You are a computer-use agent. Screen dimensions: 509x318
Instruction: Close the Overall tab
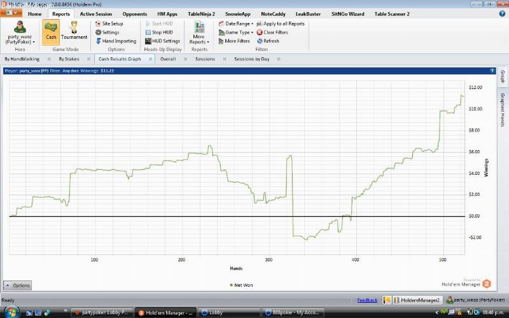coord(185,59)
